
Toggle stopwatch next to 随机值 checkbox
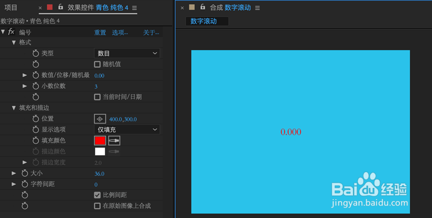[35, 64]
